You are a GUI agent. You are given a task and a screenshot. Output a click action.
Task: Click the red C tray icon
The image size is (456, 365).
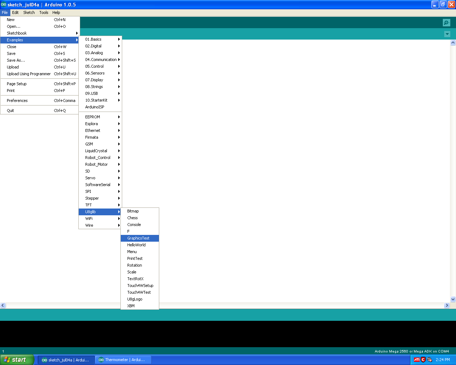423,360
